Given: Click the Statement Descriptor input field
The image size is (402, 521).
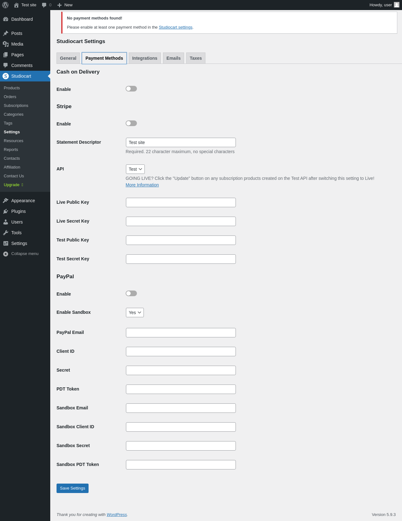Looking at the screenshot, I should coord(181,142).
